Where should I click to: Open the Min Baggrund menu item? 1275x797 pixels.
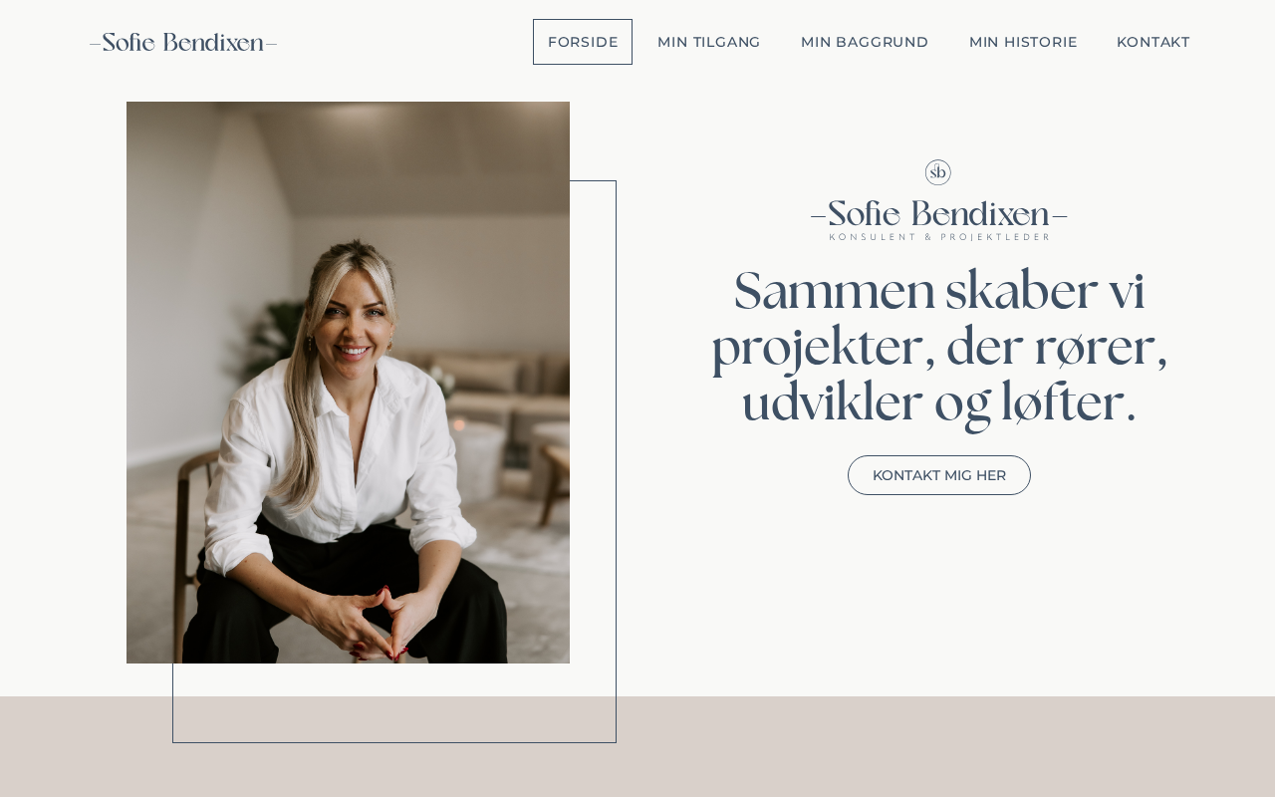click(x=865, y=42)
